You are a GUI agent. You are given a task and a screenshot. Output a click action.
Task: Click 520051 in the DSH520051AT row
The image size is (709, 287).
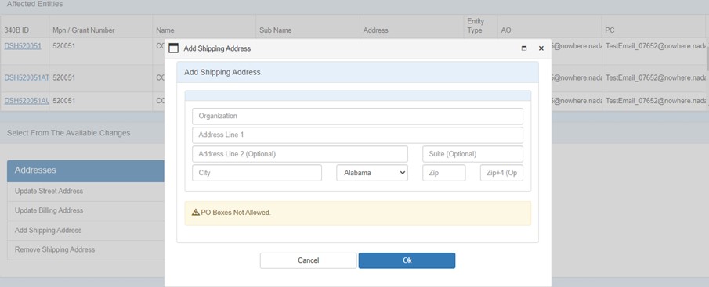(63, 77)
